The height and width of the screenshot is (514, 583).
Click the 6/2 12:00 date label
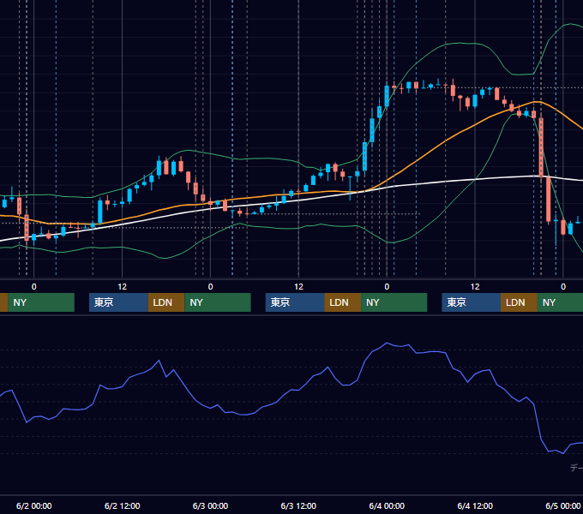pyautogui.click(x=123, y=505)
